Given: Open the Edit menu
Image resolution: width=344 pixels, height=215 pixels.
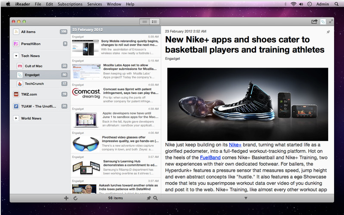Looking at the screenshot, I should coord(49,4).
